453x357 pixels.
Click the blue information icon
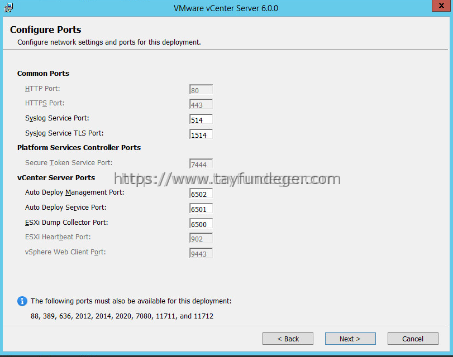pyautogui.click(x=22, y=301)
